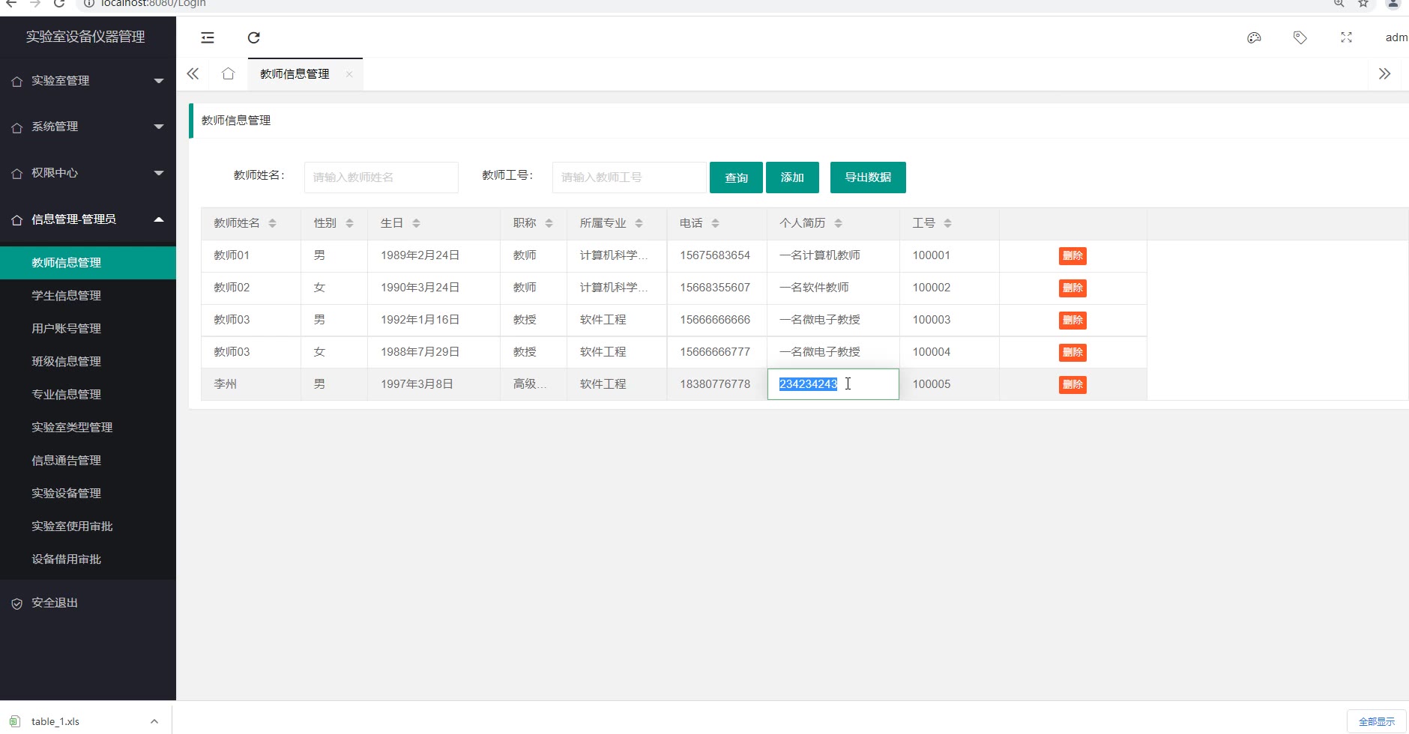Sort by the 生日 column
The height and width of the screenshot is (734, 1409).
[x=416, y=223]
